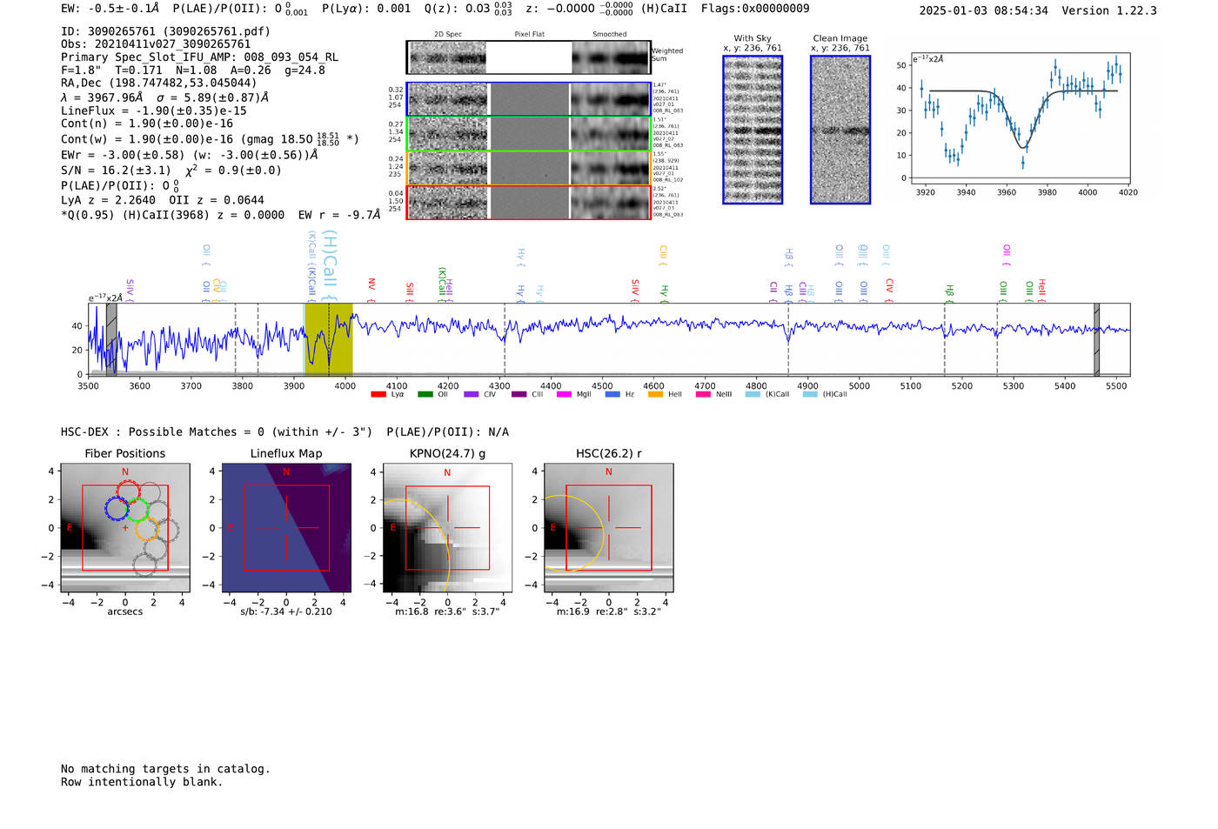Viewport: 1218px width, 829px height.
Task: Click the 'Pixel Flat' column header
Action: 529,35
